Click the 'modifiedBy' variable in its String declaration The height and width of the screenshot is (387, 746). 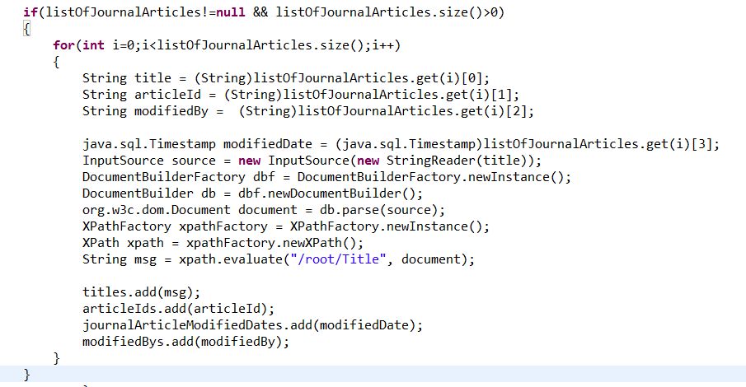point(171,111)
